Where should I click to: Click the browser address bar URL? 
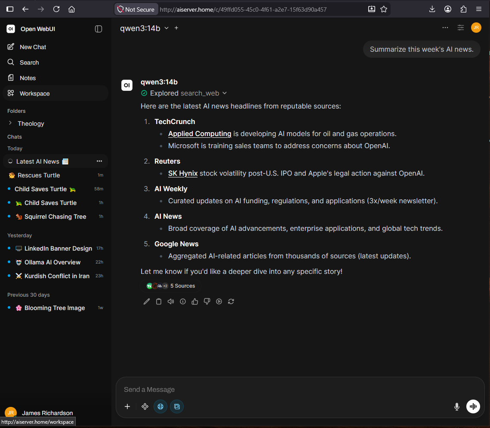tap(243, 9)
